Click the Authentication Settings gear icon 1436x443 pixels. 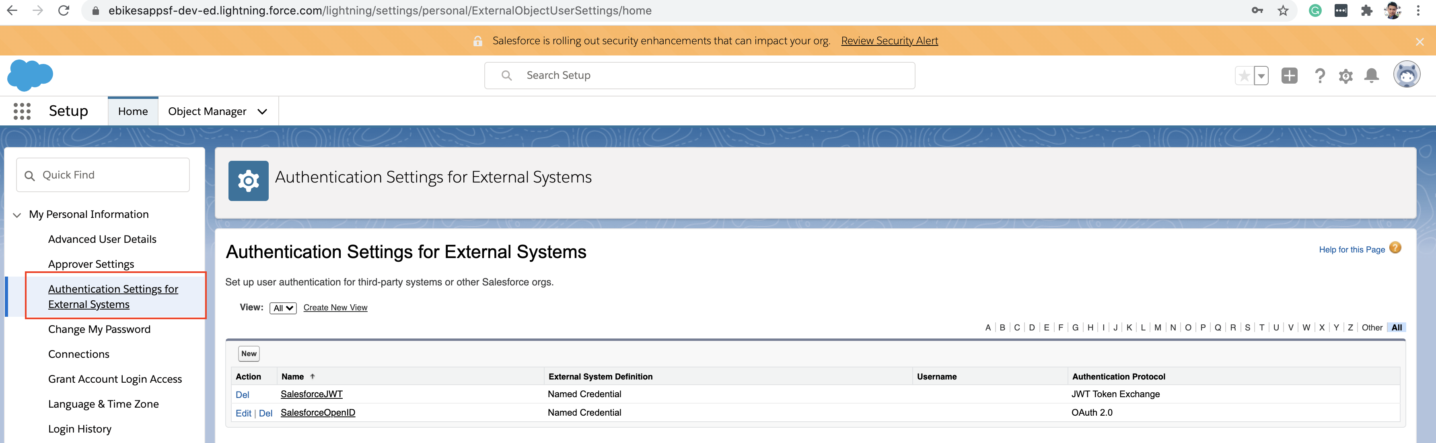point(247,176)
